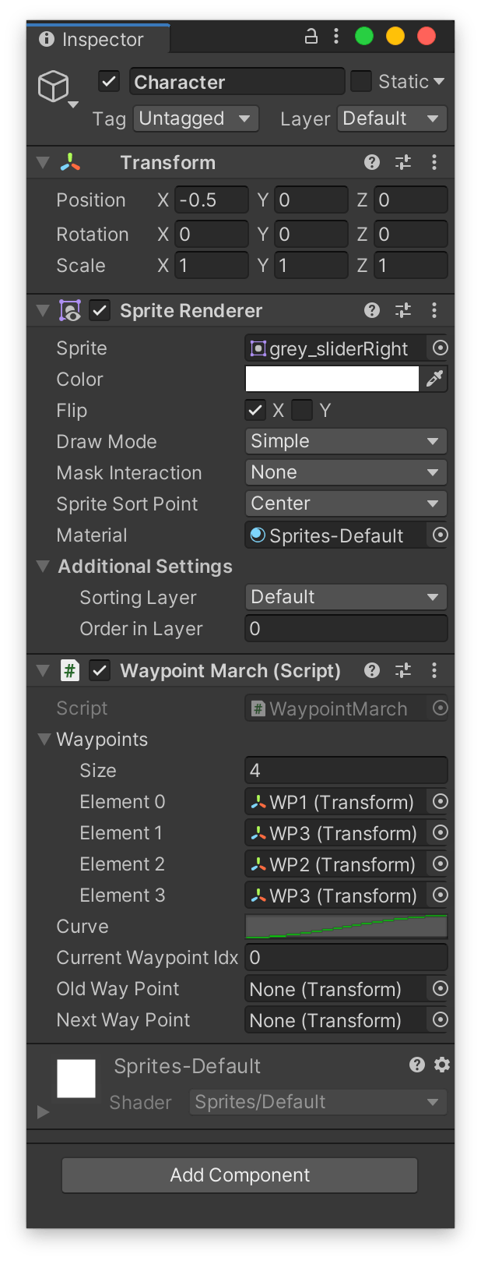Click the Character name field

pyautogui.click(x=237, y=81)
